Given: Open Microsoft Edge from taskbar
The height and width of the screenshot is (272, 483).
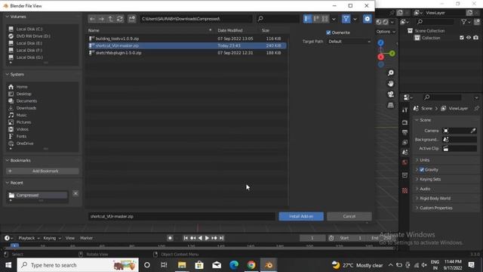Looking at the screenshot, I should tap(234, 265).
